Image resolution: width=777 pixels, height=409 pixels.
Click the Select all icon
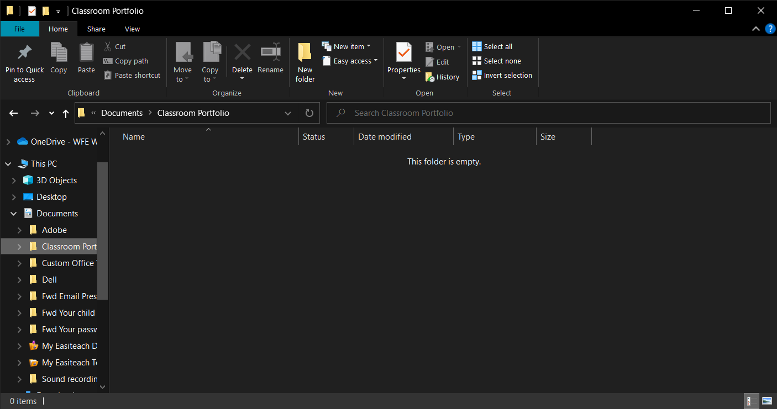coord(477,46)
